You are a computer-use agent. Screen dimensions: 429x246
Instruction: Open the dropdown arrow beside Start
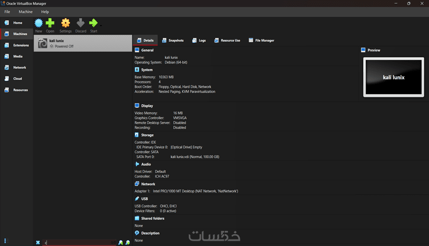[101, 26]
